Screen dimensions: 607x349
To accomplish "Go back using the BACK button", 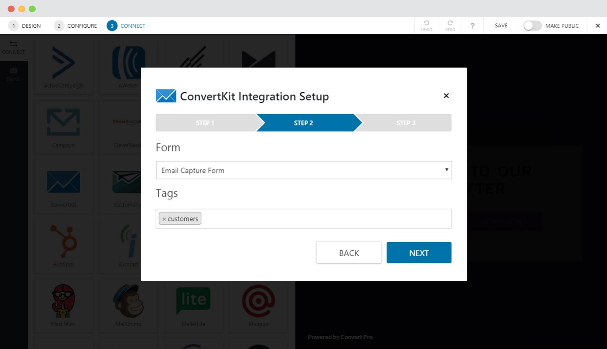I will coord(349,252).
